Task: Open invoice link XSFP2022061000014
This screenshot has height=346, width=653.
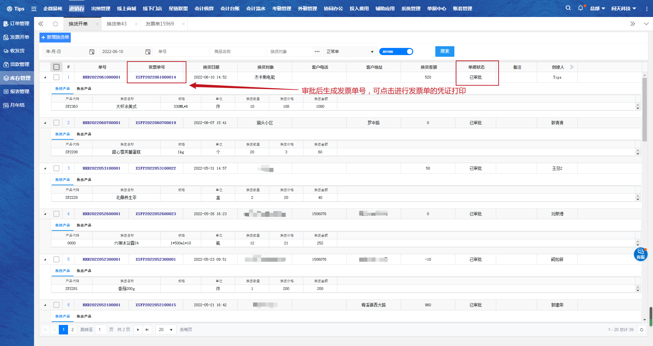Action: click(x=156, y=77)
